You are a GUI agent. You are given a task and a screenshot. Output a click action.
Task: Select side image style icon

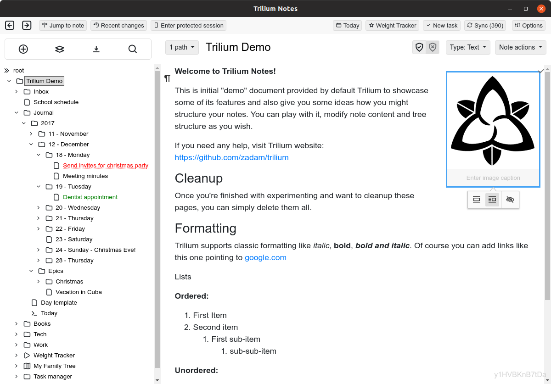point(492,200)
